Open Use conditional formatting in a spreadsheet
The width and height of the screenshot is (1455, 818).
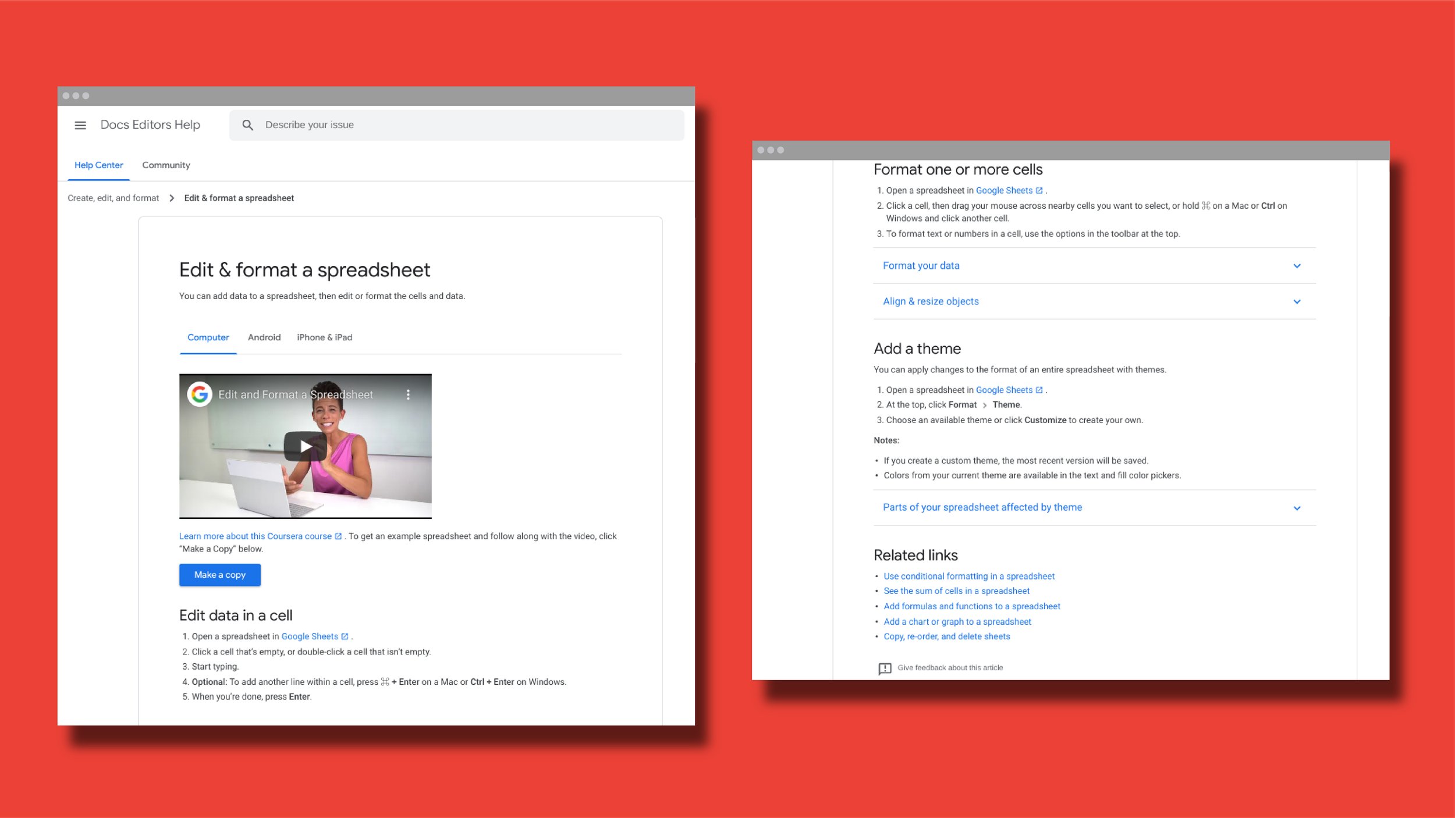click(969, 576)
